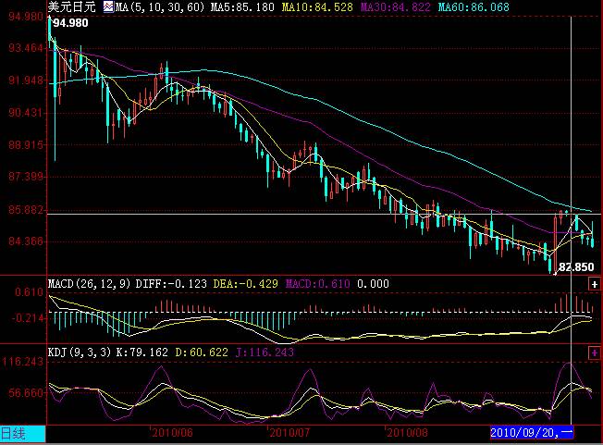Click the 2010/07 time axis label

(x=289, y=433)
